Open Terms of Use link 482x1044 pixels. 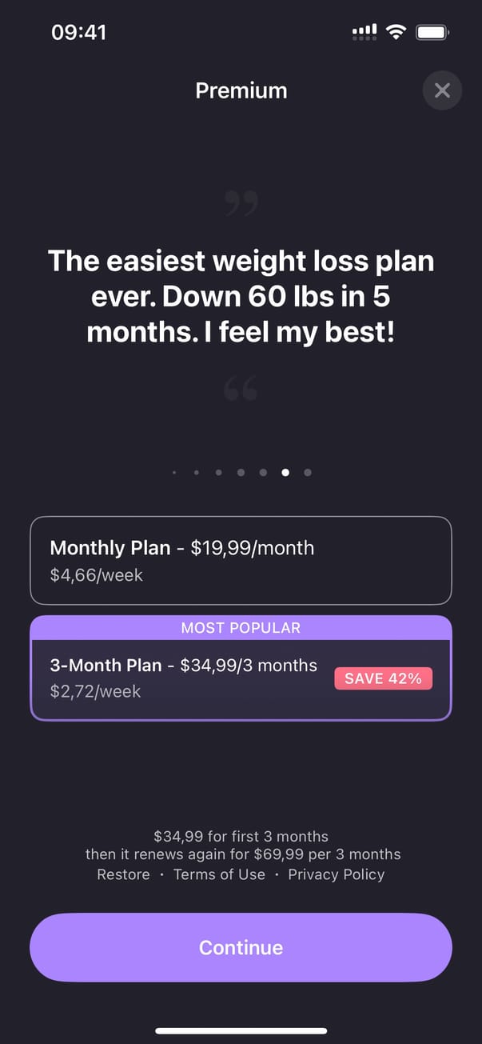[219, 874]
